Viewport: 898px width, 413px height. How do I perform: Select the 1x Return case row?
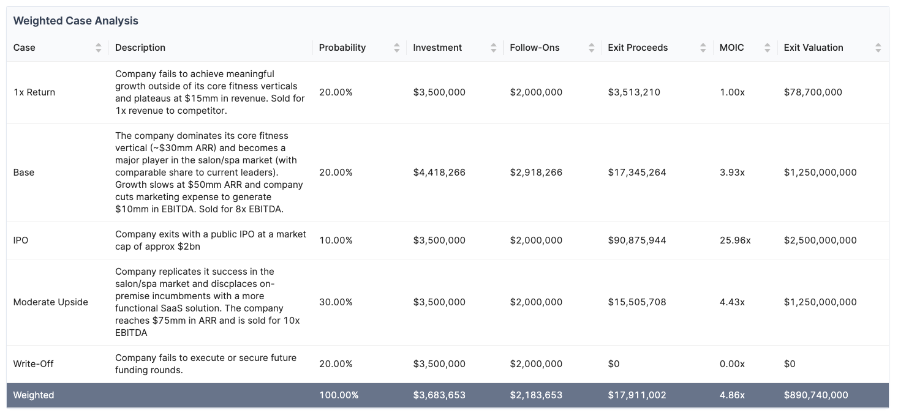click(x=34, y=92)
